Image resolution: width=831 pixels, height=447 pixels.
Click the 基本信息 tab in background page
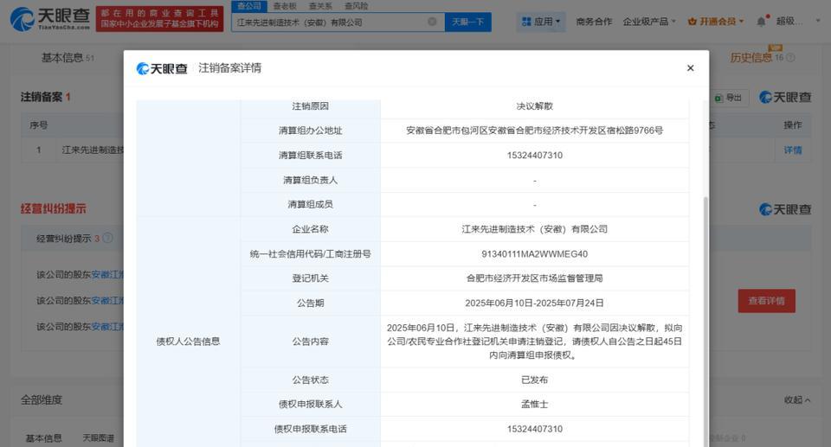(67, 58)
